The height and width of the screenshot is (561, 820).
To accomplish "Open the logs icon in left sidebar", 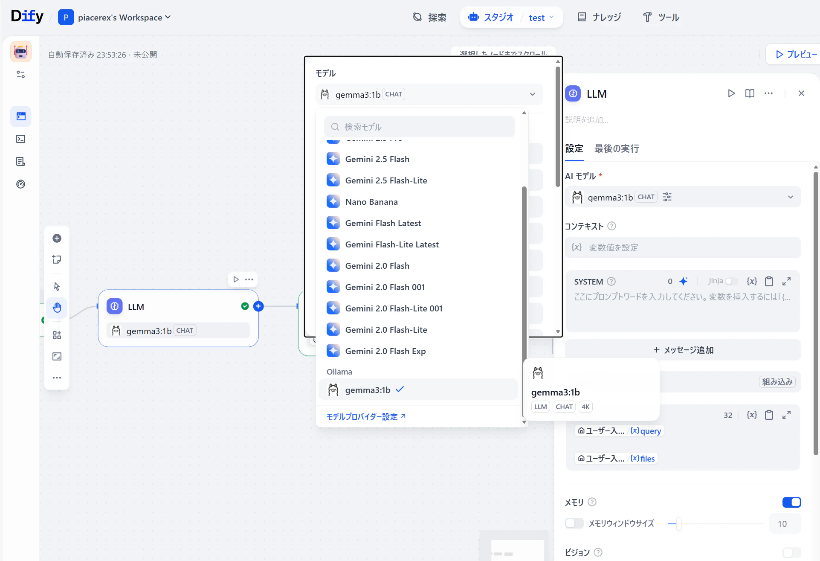I will point(21,162).
